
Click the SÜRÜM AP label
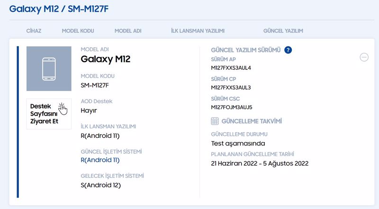(223, 59)
